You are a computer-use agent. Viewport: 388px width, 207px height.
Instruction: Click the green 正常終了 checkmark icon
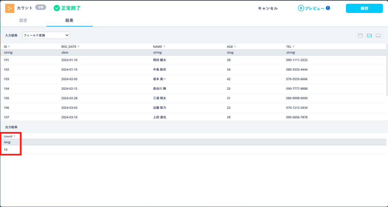pyautogui.click(x=56, y=8)
